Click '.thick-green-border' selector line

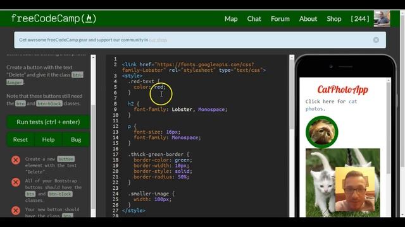159,154
